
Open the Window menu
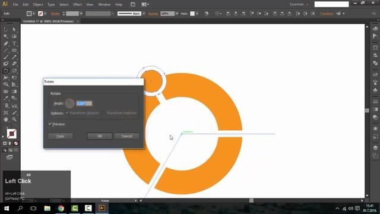tap(104, 5)
